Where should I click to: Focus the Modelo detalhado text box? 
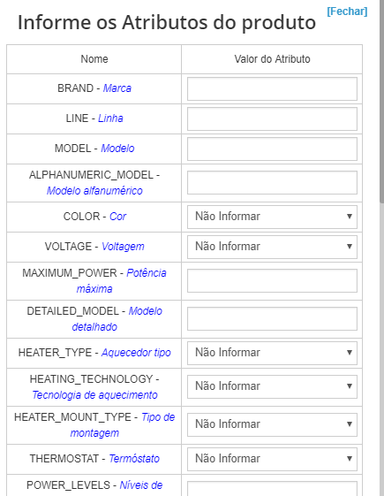[x=272, y=319]
